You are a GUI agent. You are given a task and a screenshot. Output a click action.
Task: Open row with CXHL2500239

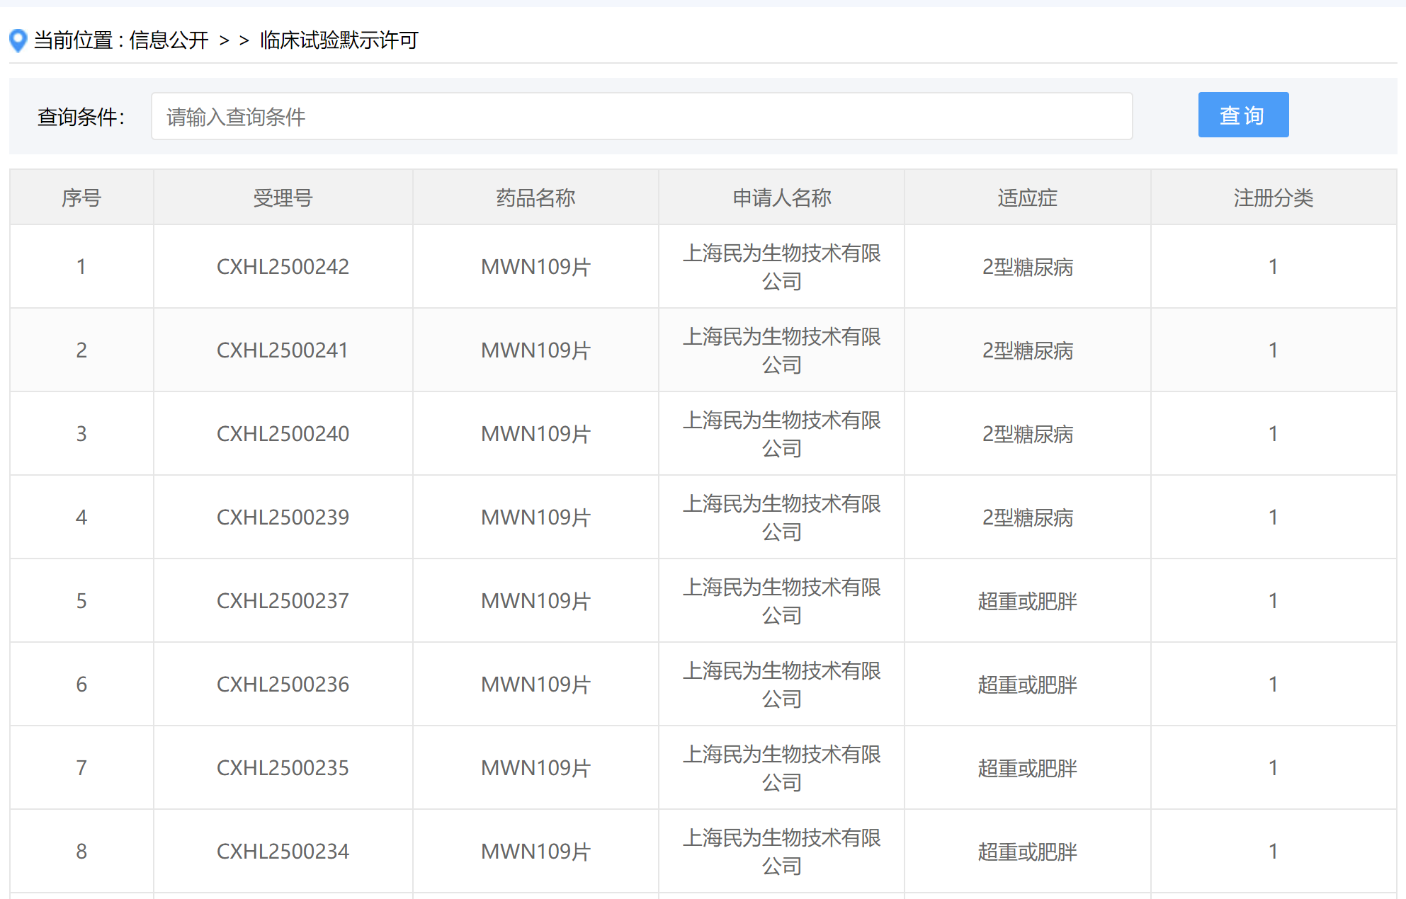[x=283, y=517]
